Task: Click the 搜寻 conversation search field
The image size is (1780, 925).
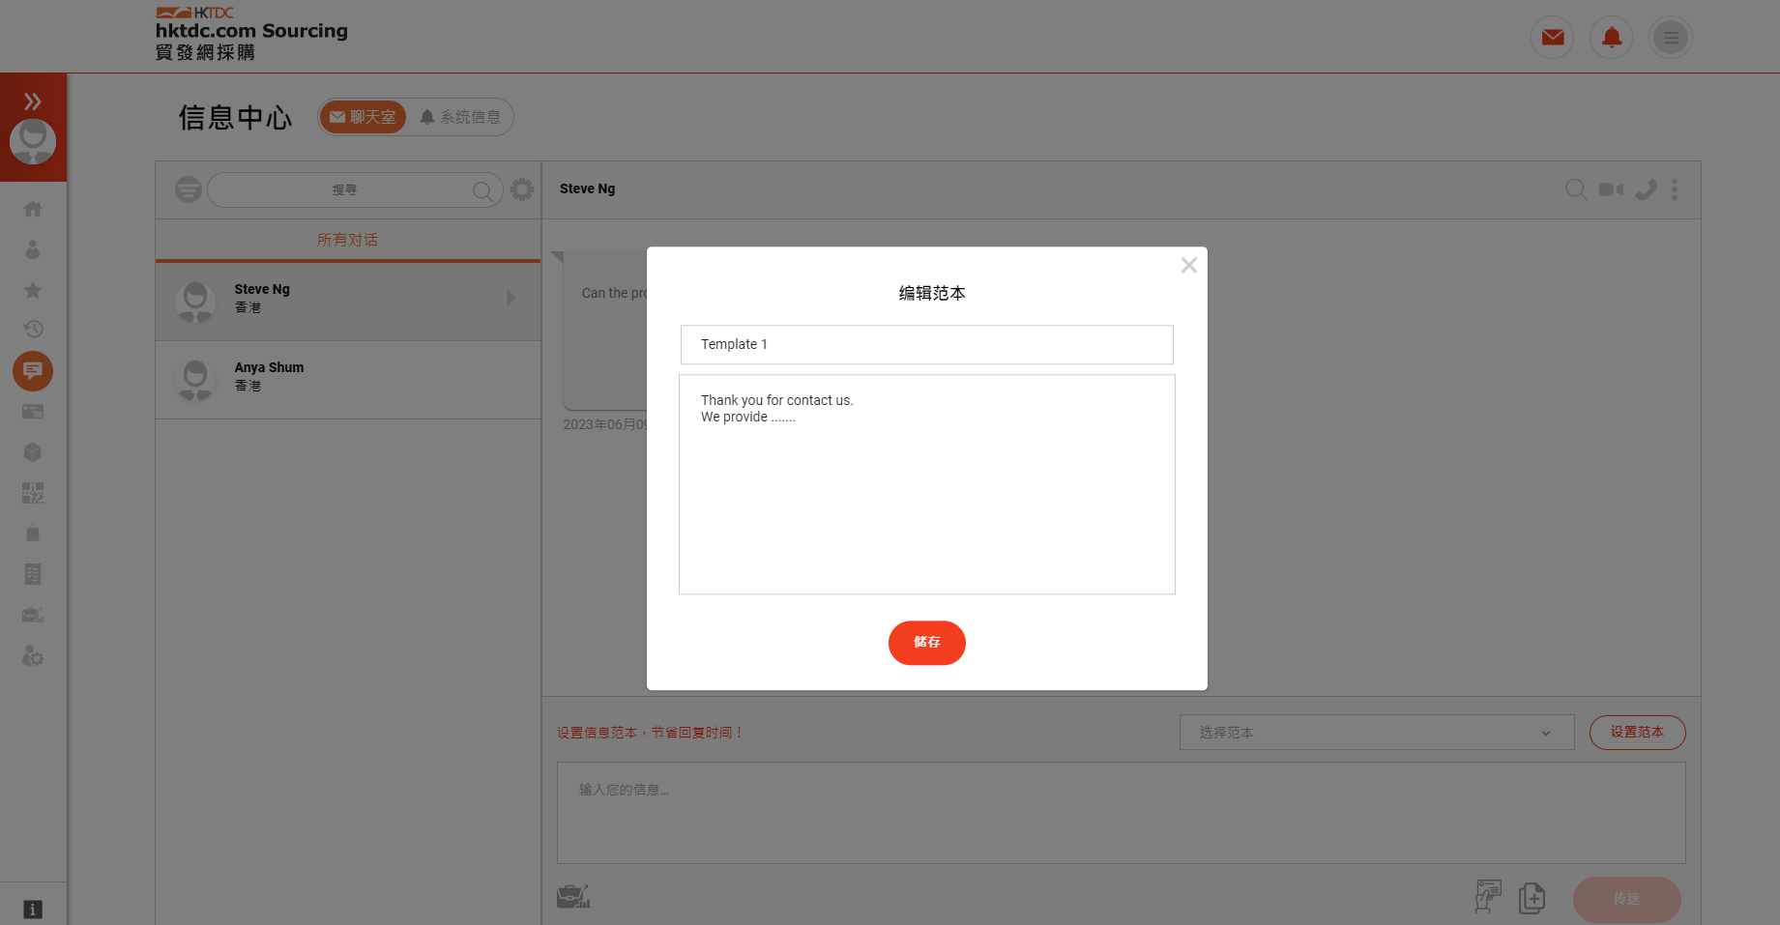Action: 355,190
